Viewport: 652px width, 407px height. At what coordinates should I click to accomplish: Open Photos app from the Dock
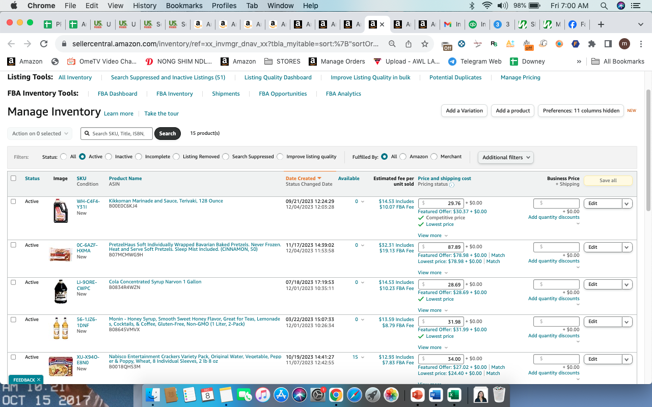pos(391,394)
